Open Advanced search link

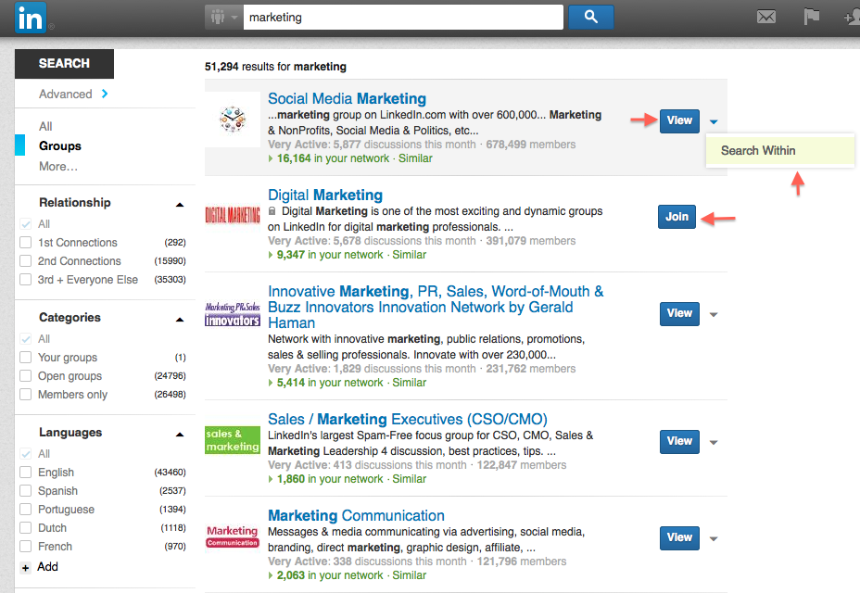[65, 94]
